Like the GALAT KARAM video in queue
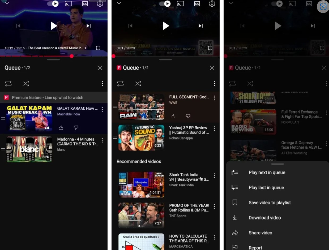Image resolution: width=329 pixels, height=250 pixels. pos(61,128)
